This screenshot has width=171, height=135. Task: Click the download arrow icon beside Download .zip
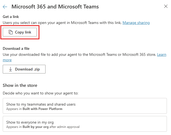pos(10,69)
